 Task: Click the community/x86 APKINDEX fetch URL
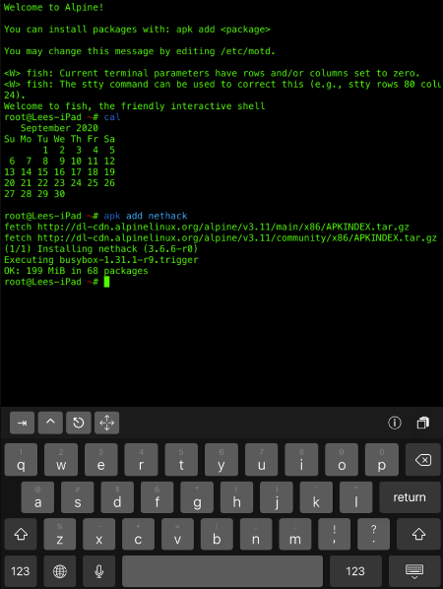click(237, 237)
